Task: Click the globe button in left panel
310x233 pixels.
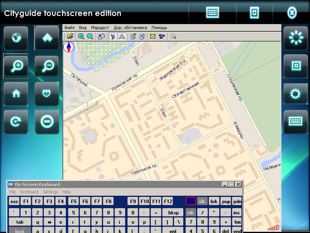Action: coord(16,38)
